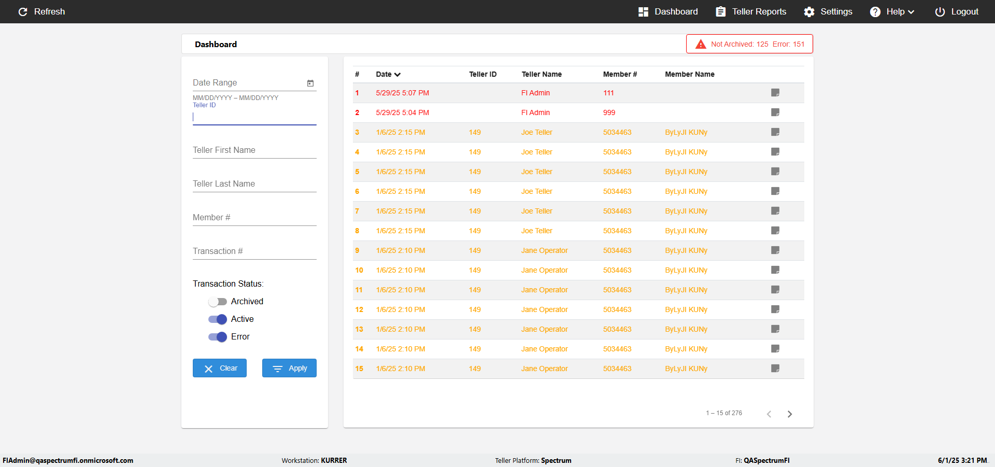Open note icon for row 1

click(x=775, y=93)
